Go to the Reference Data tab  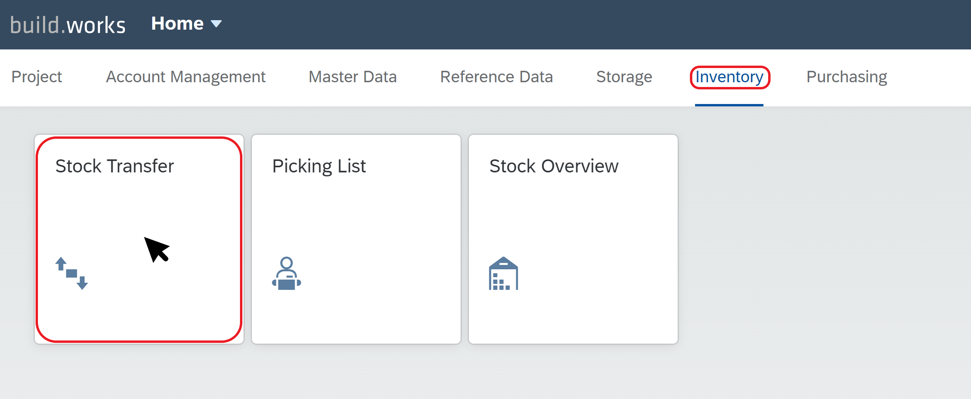coord(497,77)
